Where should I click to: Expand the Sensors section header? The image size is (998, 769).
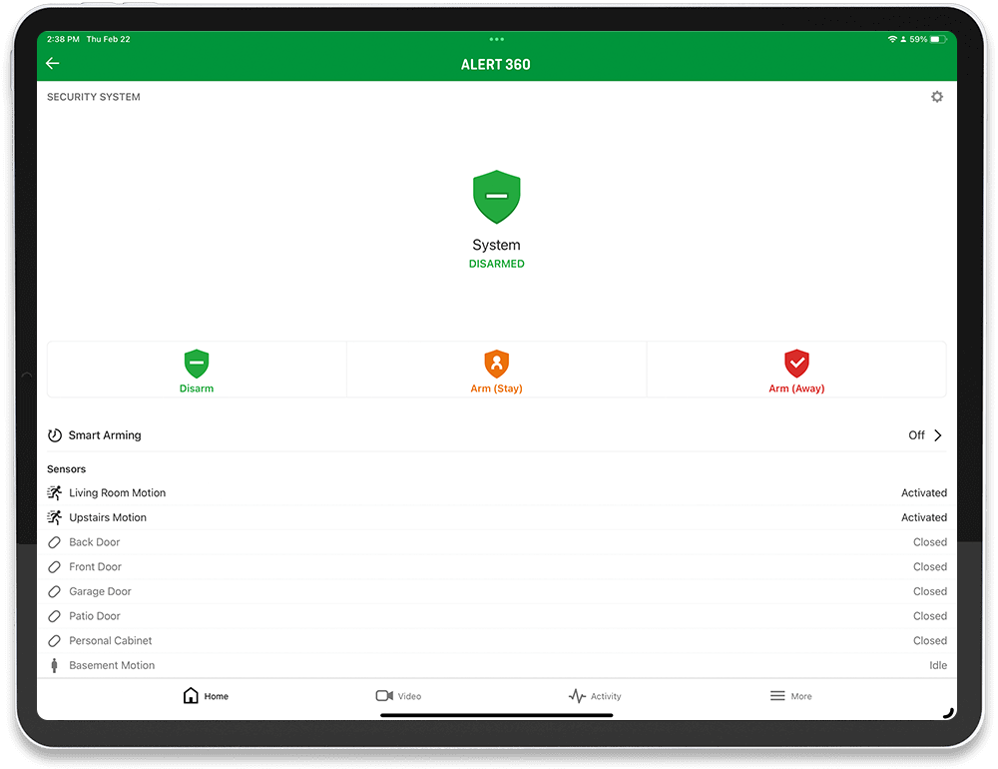point(66,468)
